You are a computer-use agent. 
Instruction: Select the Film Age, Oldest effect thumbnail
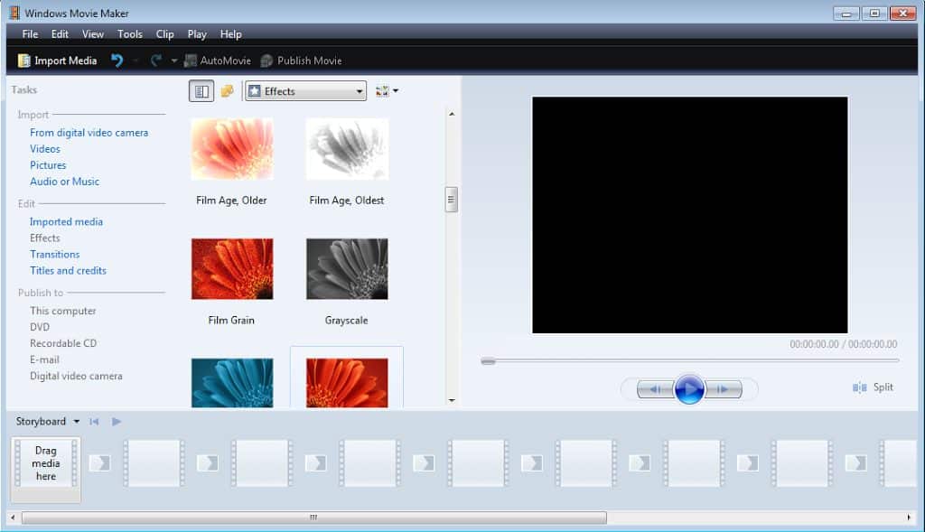point(347,149)
